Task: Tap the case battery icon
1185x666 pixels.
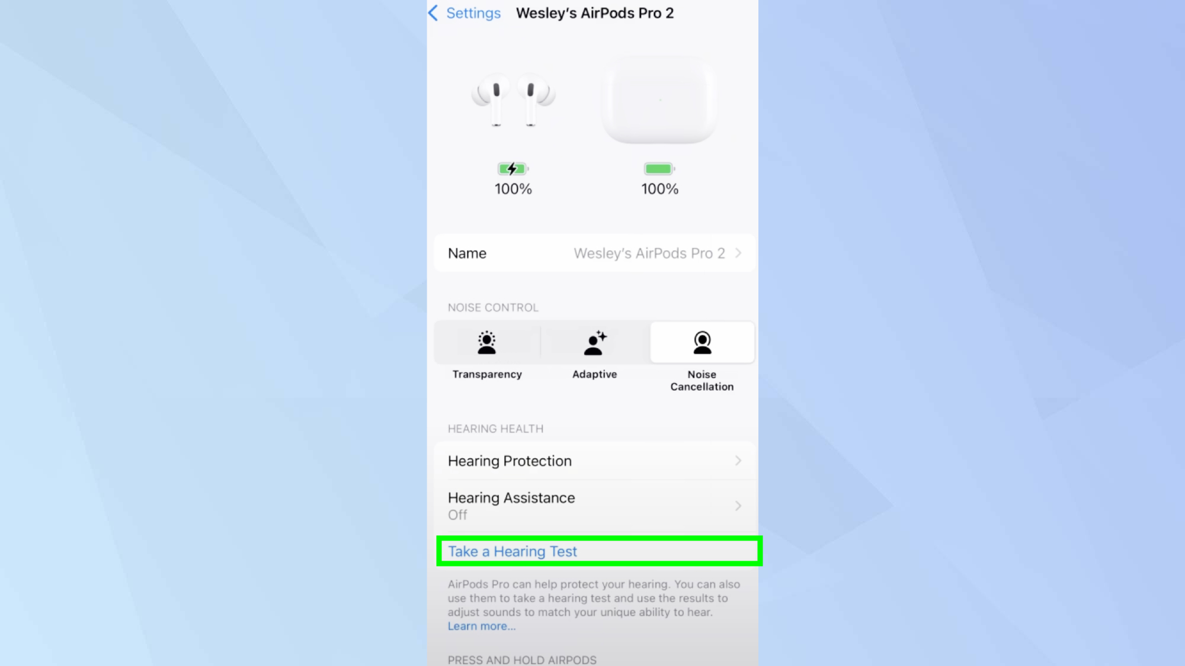Action: point(658,168)
